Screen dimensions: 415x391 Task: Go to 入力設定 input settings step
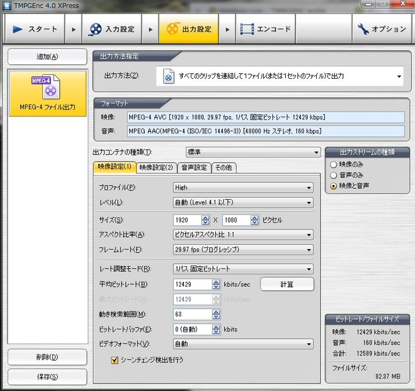(x=111, y=29)
